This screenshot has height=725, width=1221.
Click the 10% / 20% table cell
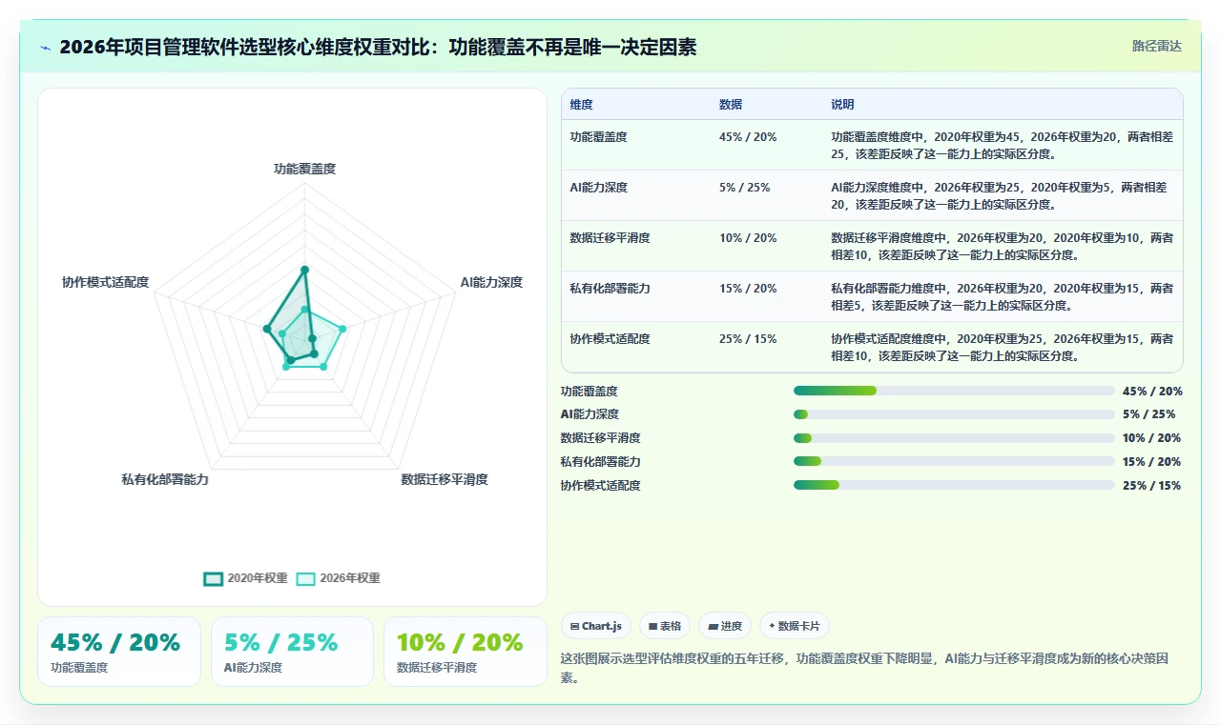[748, 238]
